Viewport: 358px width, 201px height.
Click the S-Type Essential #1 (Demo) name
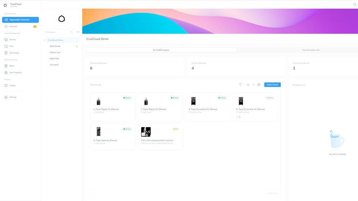coord(203,109)
